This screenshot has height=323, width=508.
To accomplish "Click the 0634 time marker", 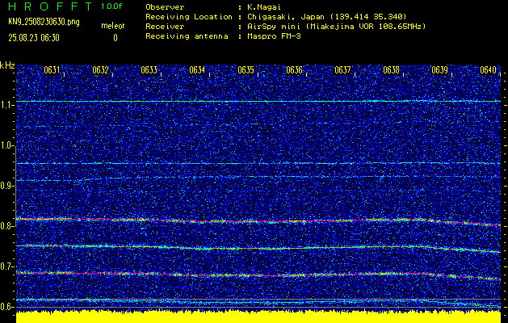I will (197, 70).
